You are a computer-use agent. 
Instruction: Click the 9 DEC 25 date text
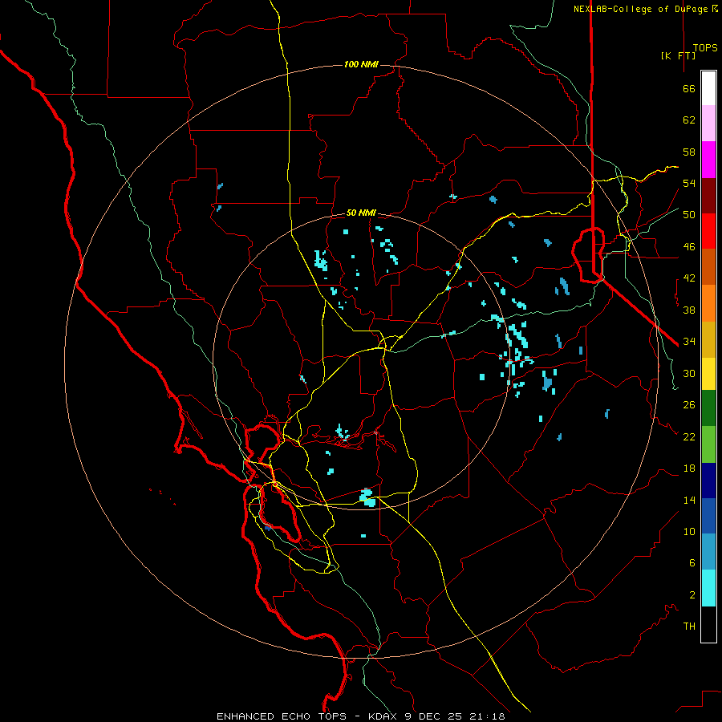435,716
